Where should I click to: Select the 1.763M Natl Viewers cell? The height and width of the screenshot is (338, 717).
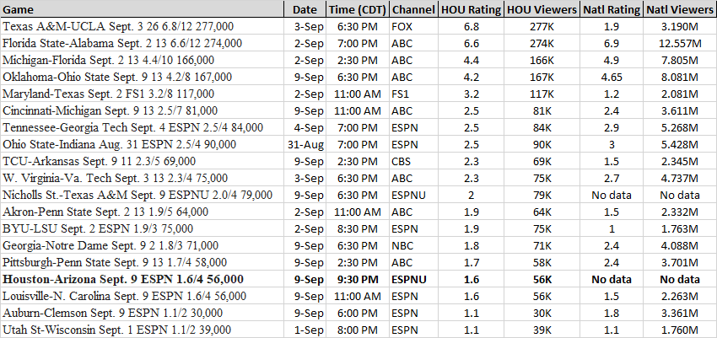click(x=680, y=228)
